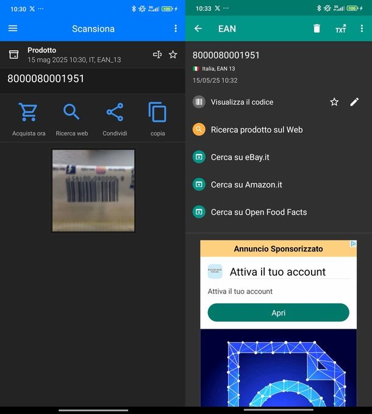Tap the rename icon next to Prodotto
This screenshot has height=414, width=372.
(157, 54)
